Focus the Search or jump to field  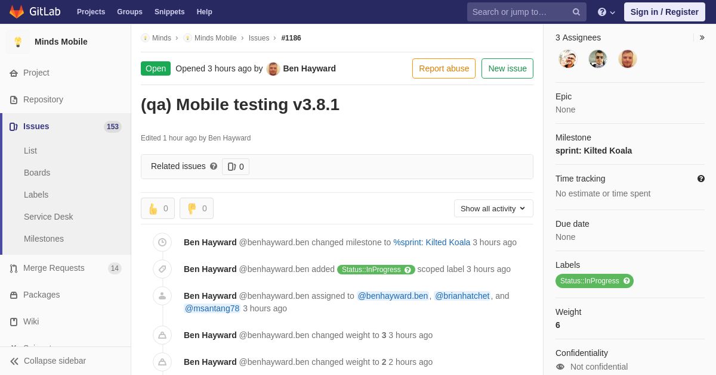tap(519, 12)
